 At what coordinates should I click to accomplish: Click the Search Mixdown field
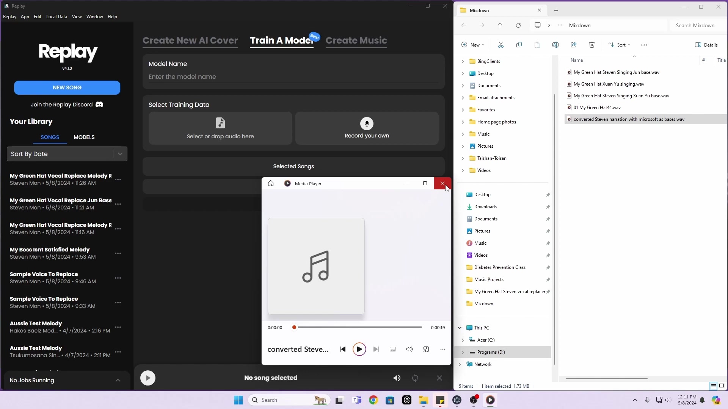698,25
